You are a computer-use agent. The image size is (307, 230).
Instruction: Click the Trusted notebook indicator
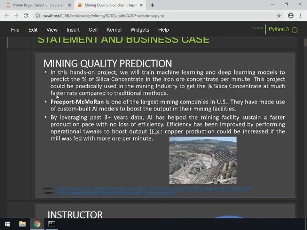click(x=257, y=28)
